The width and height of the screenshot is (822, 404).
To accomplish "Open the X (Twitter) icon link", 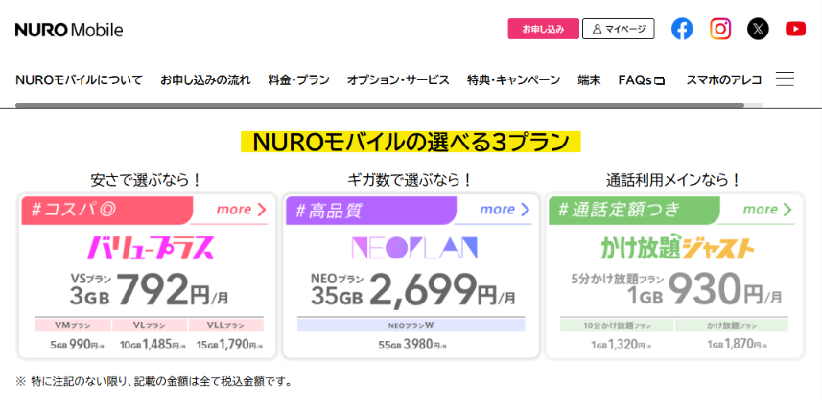I will 758,29.
